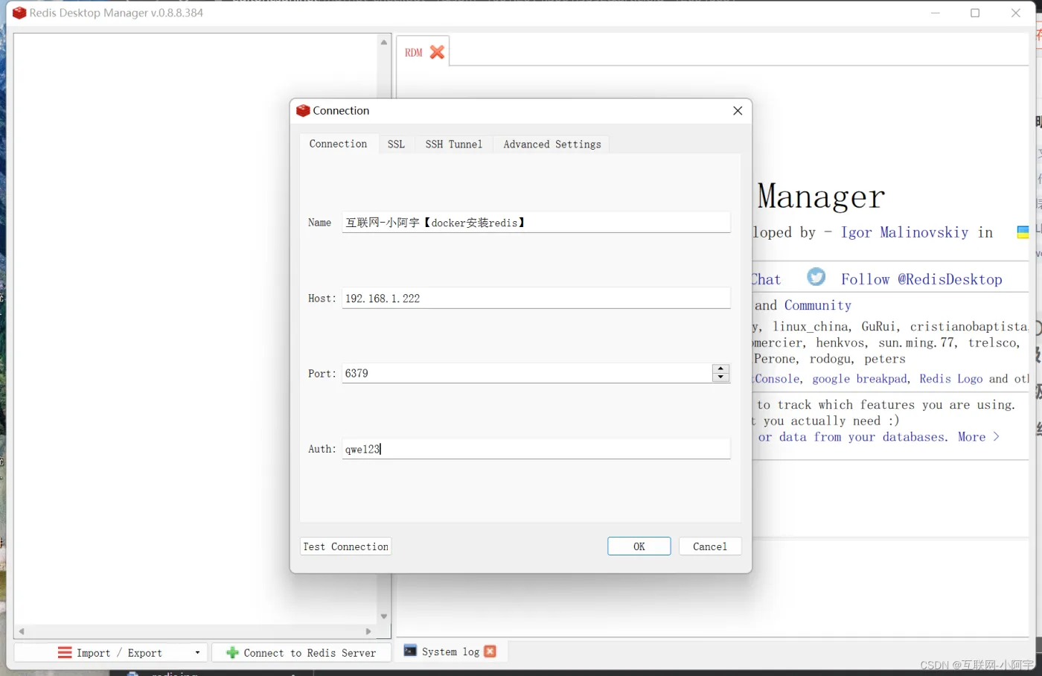Open the Igor Malinovskiy link
Screen dimensions: 1042x676
(904, 232)
